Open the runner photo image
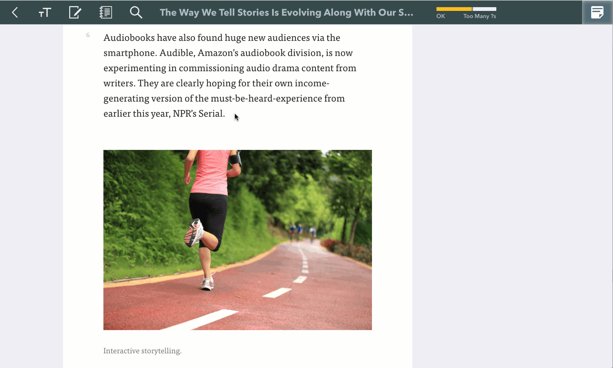This screenshot has width=613, height=368. coord(238,240)
